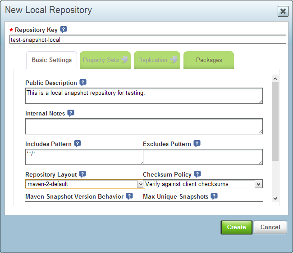
Task: Open the Checksum Policy dropdown
Action: point(258,184)
